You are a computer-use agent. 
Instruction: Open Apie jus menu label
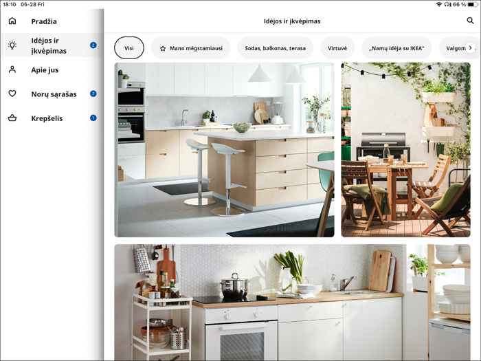click(45, 70)
